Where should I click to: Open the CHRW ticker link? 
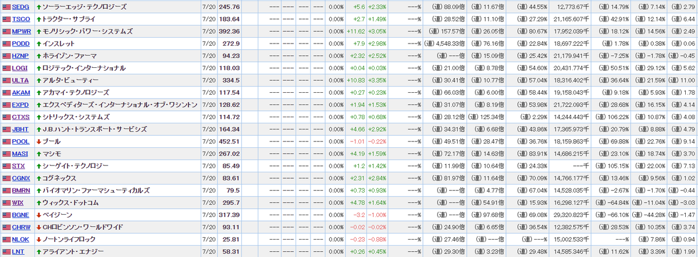tap(21, 227)
